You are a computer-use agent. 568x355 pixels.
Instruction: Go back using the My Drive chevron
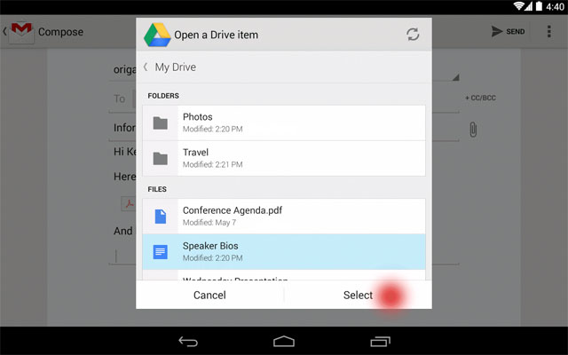pyautogui.click(x=146, y=67)
